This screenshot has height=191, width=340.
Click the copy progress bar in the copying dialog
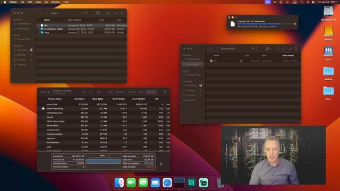click(265, 24)
